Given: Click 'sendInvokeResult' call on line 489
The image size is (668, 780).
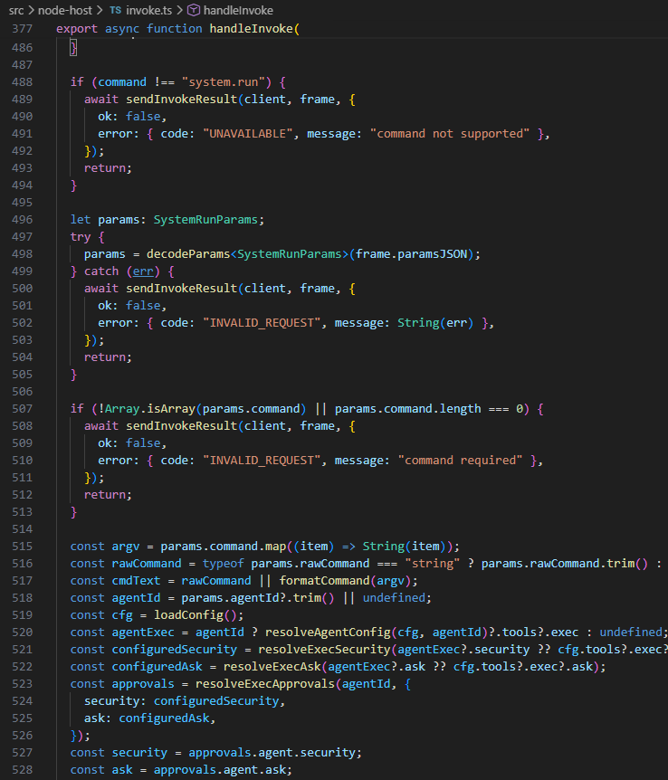Looking at the screenshot, I should click(x=181, y=100).
